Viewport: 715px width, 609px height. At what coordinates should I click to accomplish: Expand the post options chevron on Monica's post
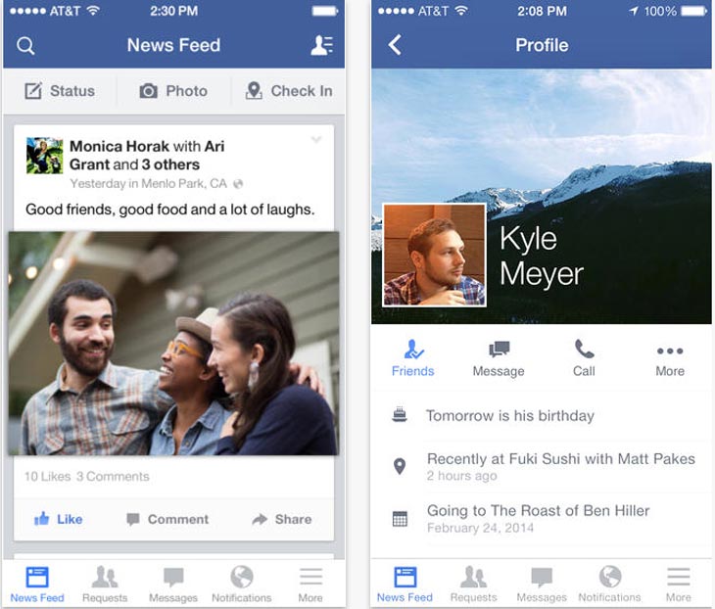coord(316,139)
